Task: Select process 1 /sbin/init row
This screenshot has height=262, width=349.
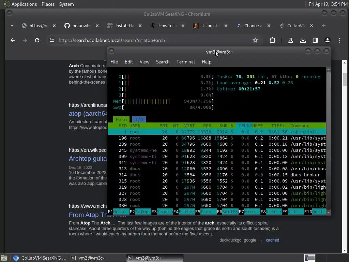Action: 216,132
